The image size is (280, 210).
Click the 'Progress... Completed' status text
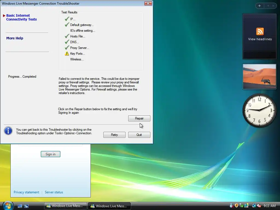pyautogui.click(x=22, y=77)
